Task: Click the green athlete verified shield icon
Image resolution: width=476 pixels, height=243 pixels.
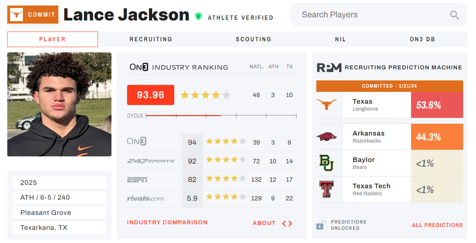Action: pos(198,16)
